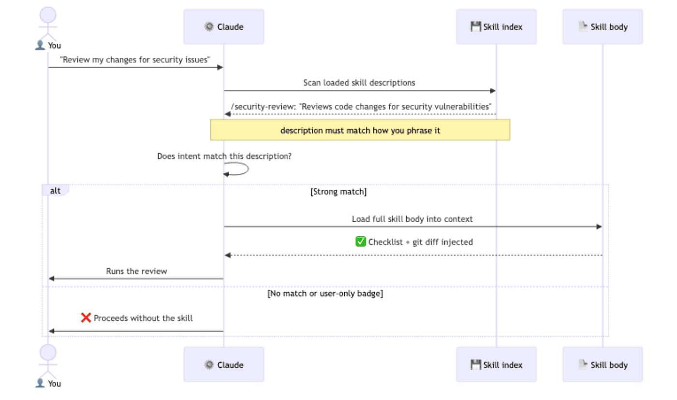This screenshot has width=677, height=400.
Task: Click the document icon in bottom Skill body box
Action: pos(583,365)
